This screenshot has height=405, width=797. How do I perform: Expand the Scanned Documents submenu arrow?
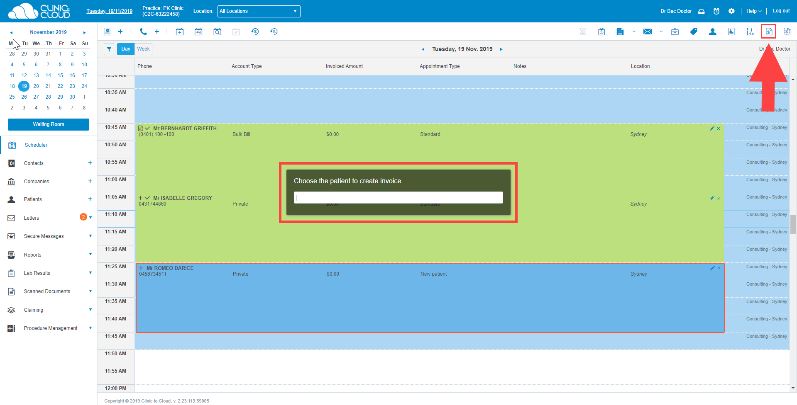90,291
